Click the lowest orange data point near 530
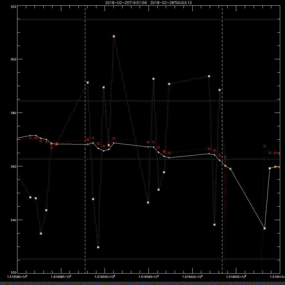 pyautogui.click(x=98, y=247)
